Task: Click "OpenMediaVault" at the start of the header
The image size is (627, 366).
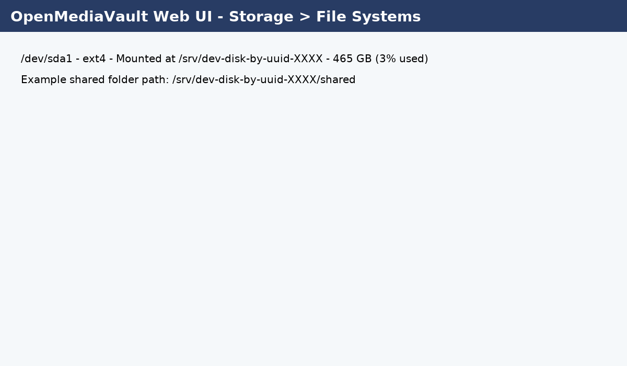Action: point(79,17)
